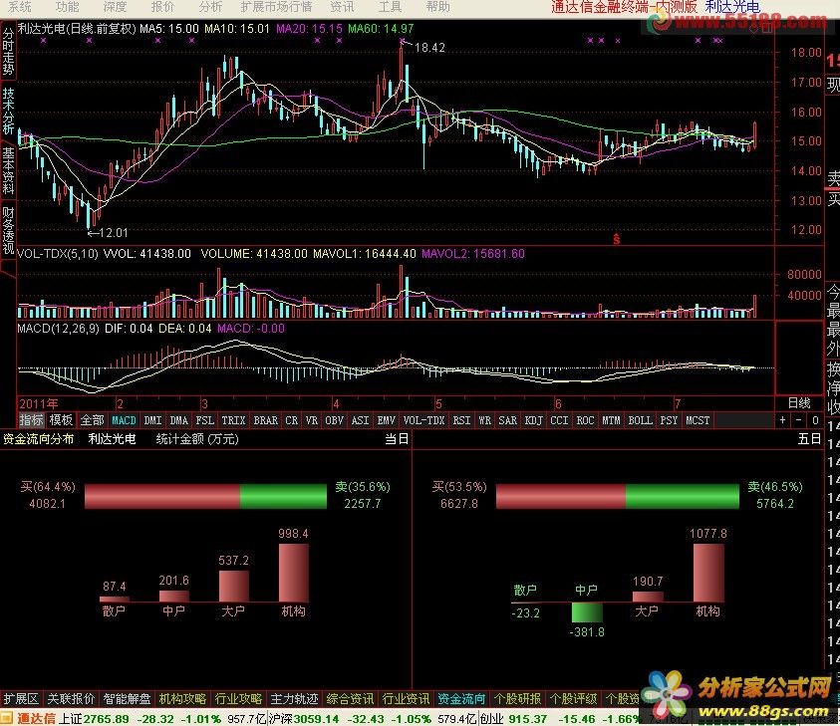Select the DMA indicator
The width and height of the screenshot is (840, 726).
point(179,420)
